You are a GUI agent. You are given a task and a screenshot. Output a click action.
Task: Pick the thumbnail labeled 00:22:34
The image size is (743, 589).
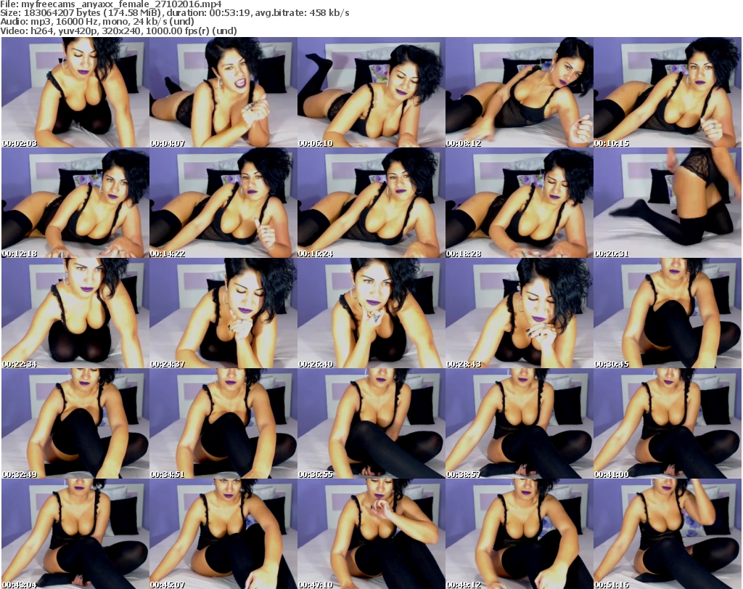(x=75, y=313)
